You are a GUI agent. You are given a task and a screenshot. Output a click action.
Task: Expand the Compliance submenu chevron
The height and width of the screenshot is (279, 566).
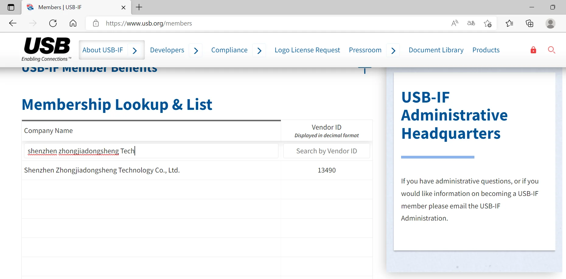[x=259, y=51]
